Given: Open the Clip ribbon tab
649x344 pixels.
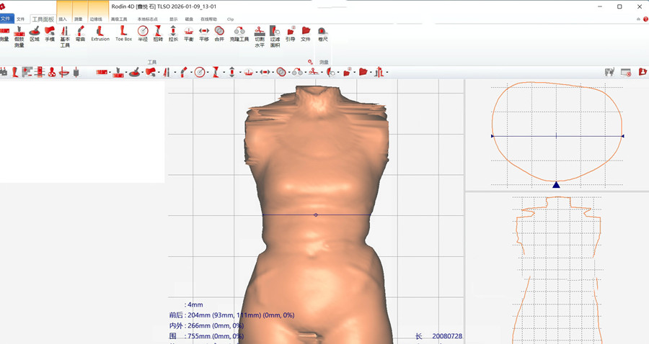Looking at the screenshot, I should [x=230, y=19].
